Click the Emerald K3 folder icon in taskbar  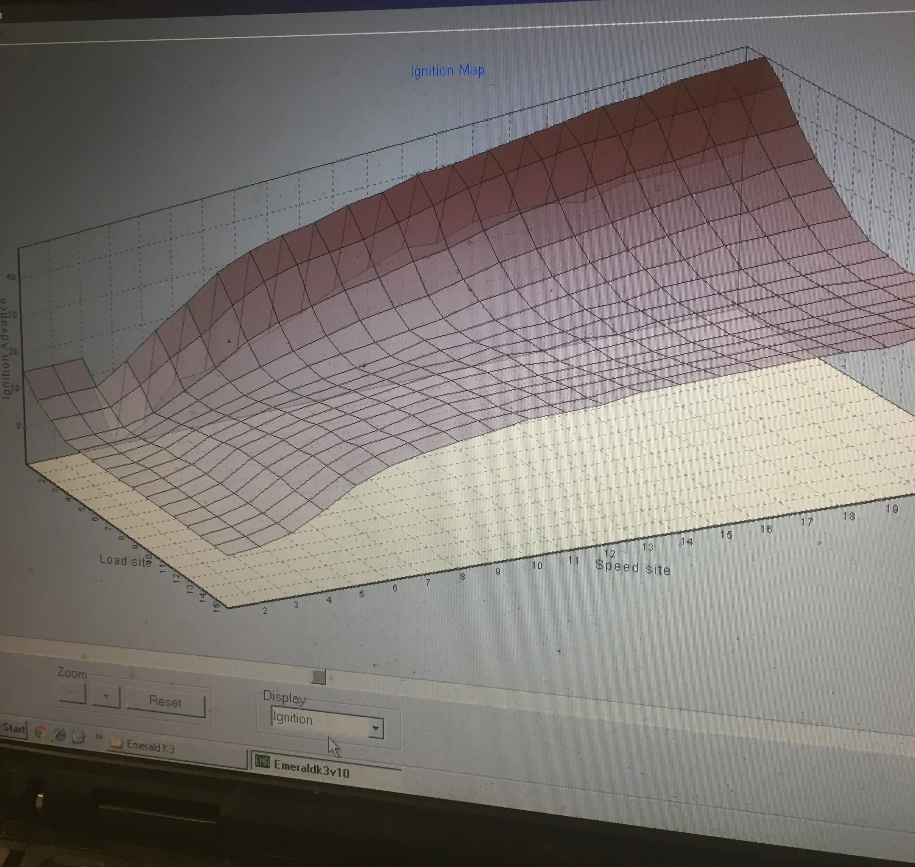[116, 743]
